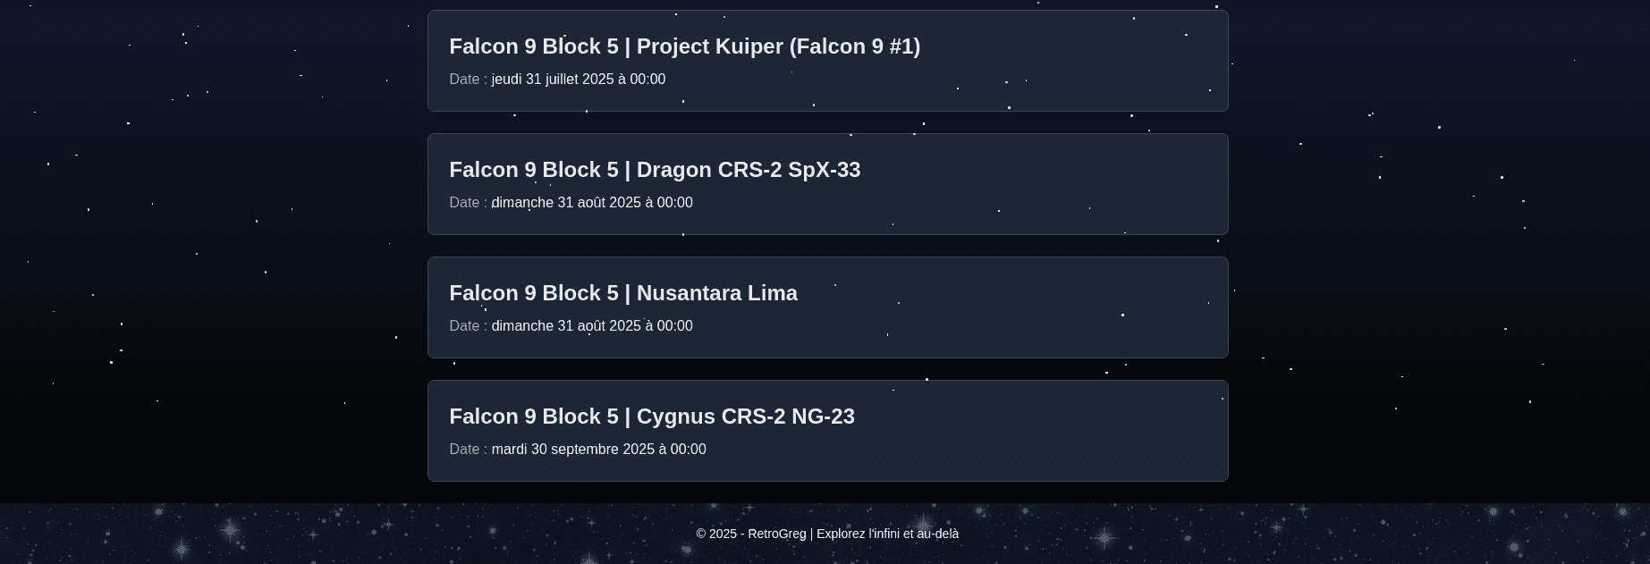Click the Dragon CRS-2 SpX-33 title
Screen dimensions: 1650x564
click(x=655, y=170)
